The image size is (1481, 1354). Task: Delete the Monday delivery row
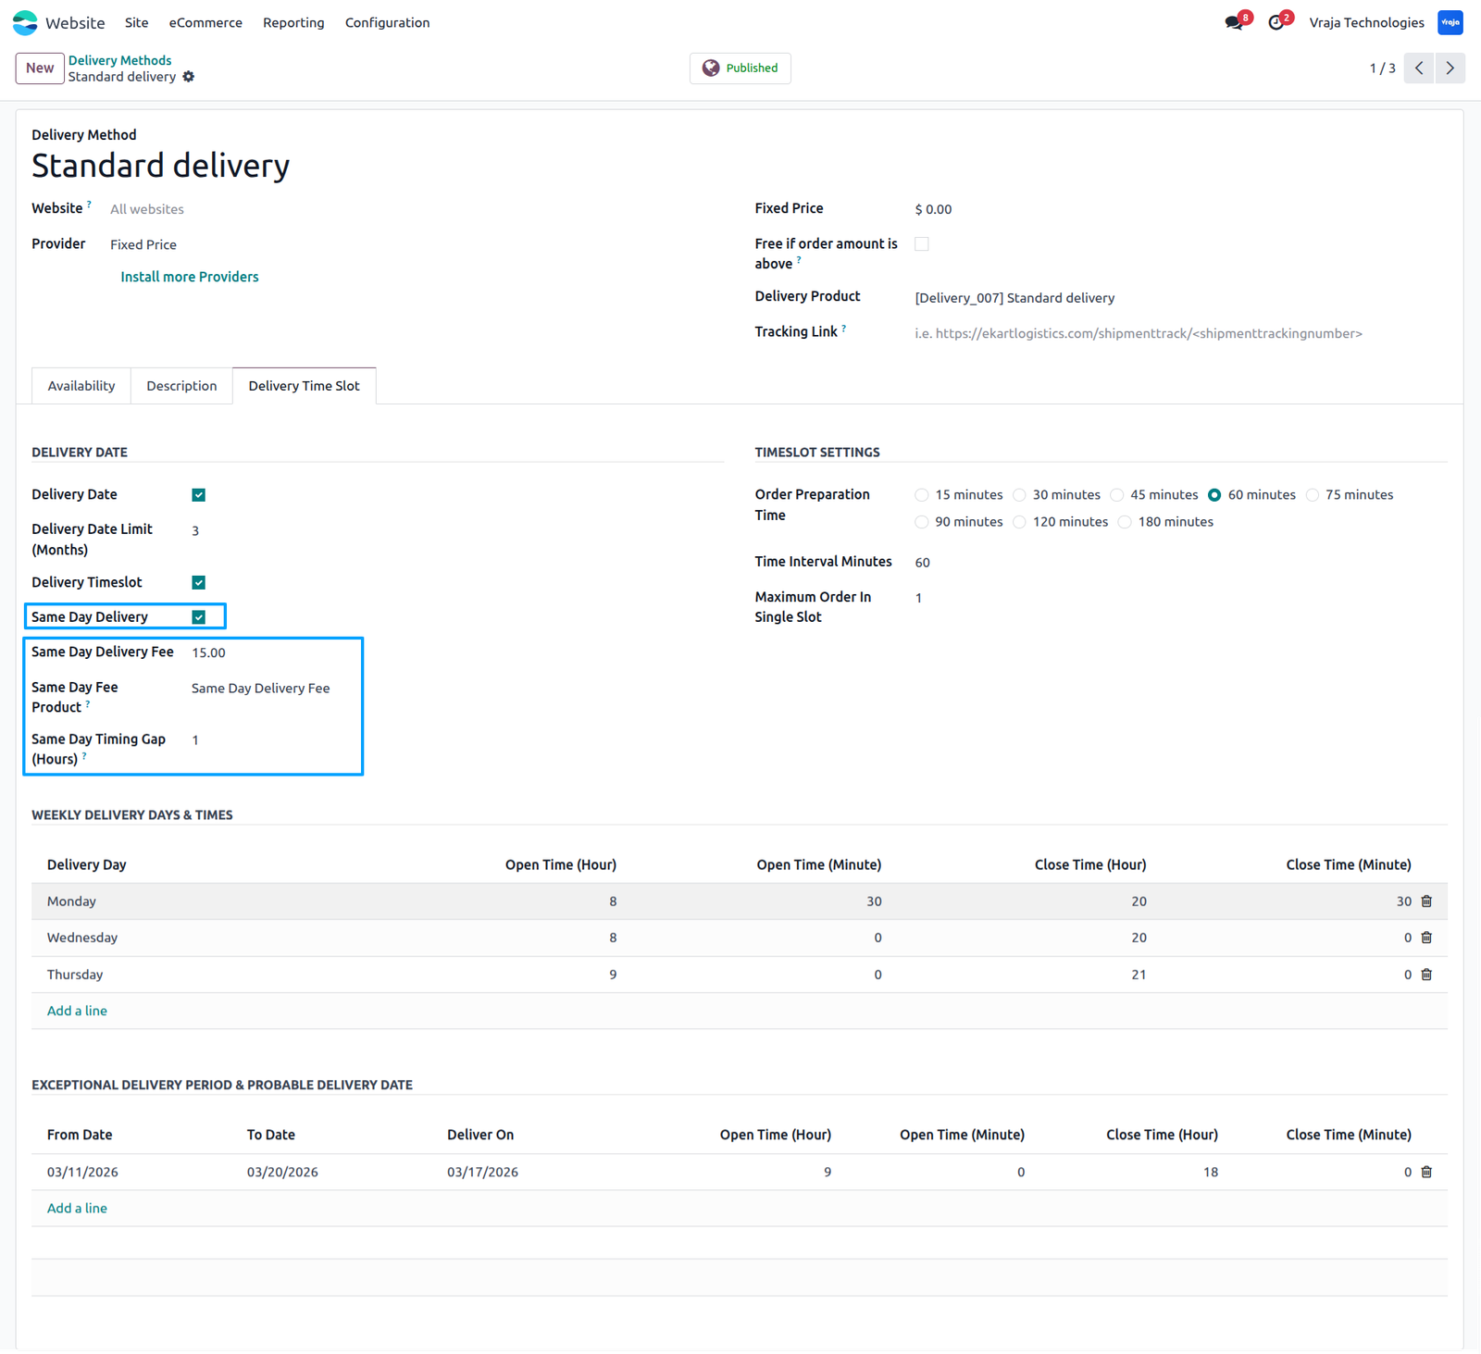[1426, 901]
